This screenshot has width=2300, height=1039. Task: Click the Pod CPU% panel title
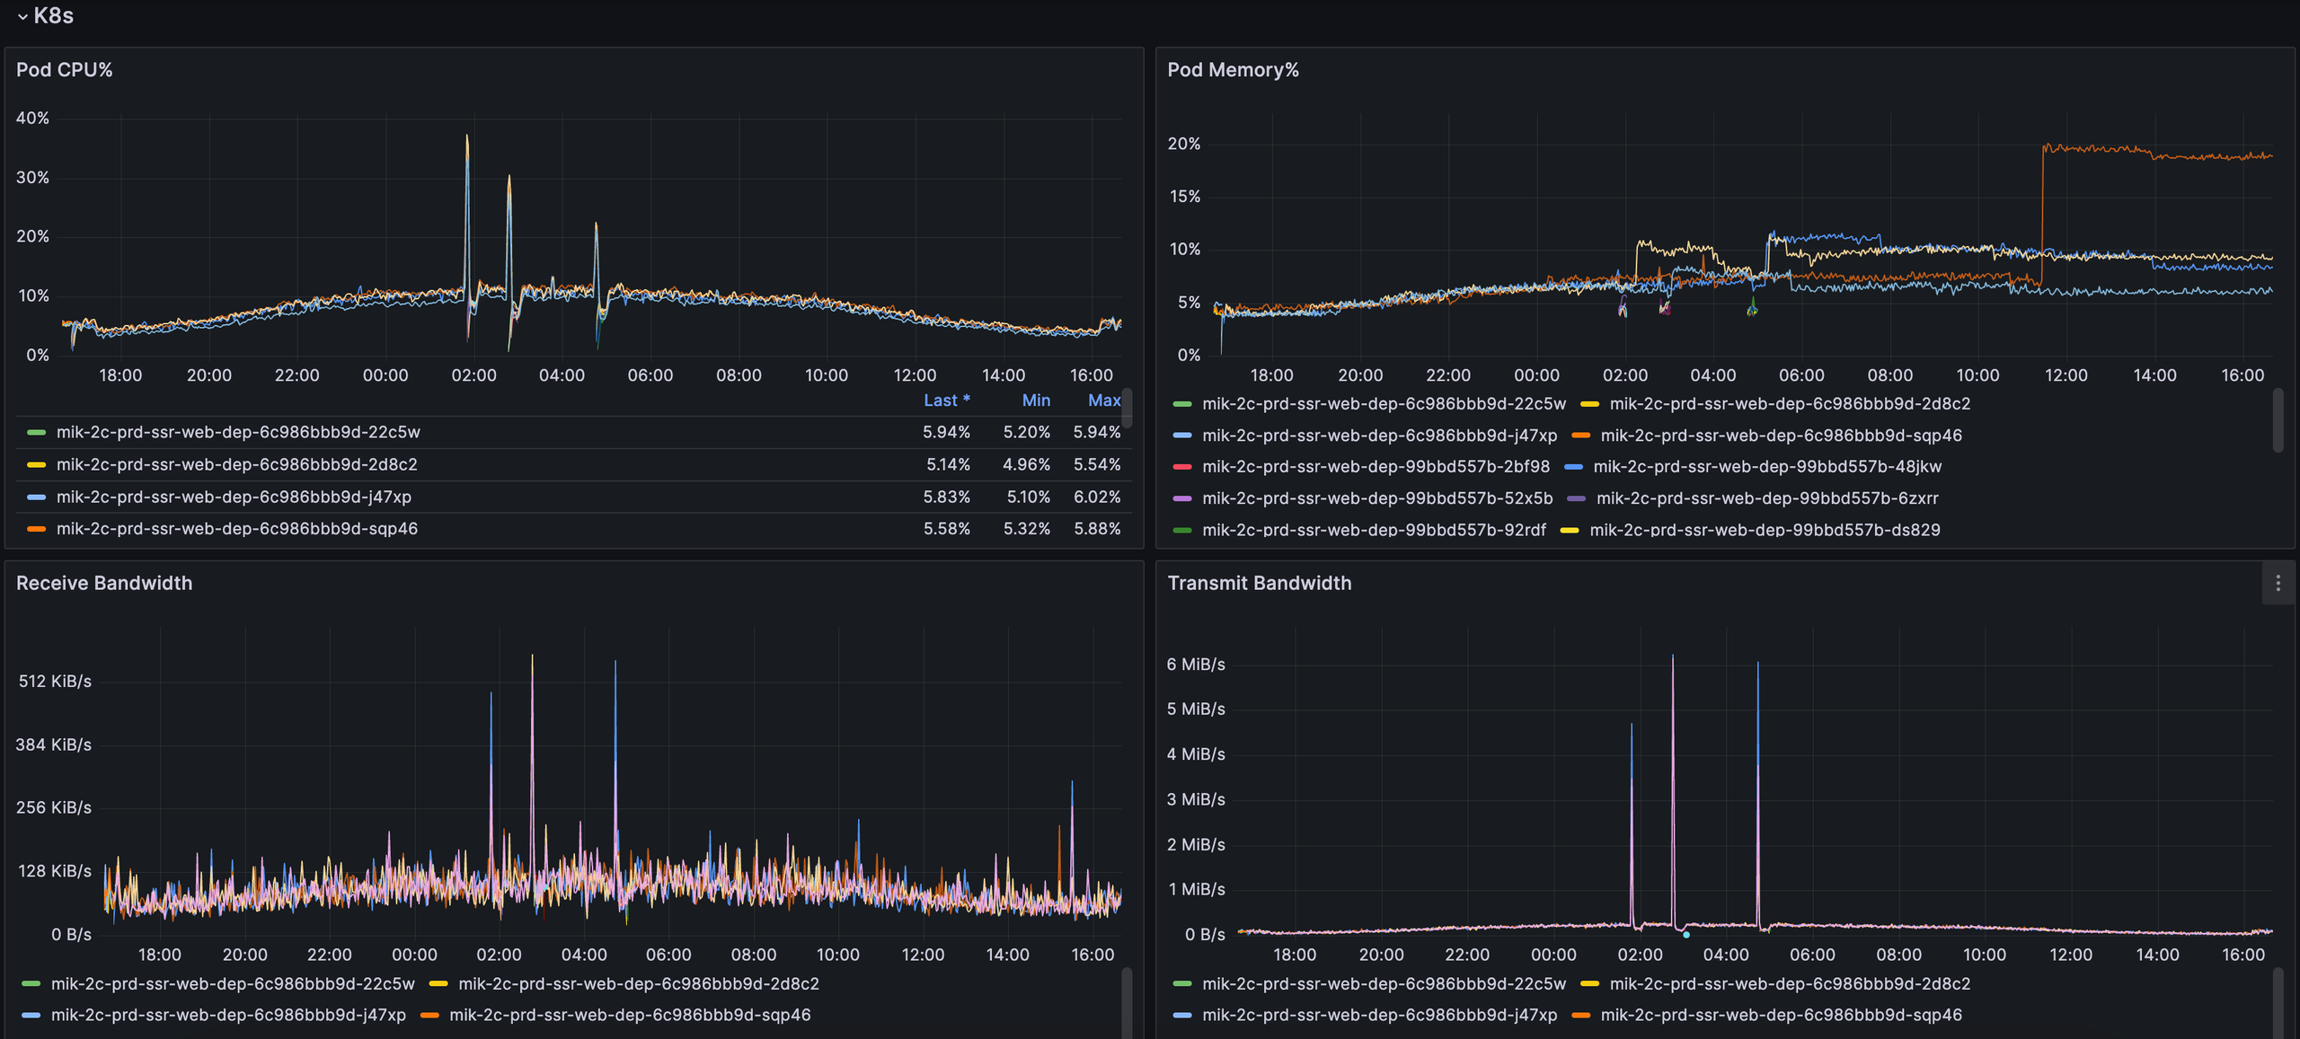click(x=64, y=70)
